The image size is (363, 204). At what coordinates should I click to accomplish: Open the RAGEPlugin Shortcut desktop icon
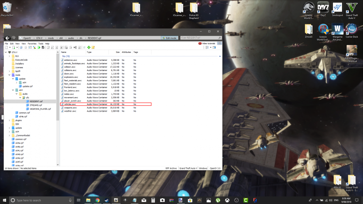coord(352,54)
